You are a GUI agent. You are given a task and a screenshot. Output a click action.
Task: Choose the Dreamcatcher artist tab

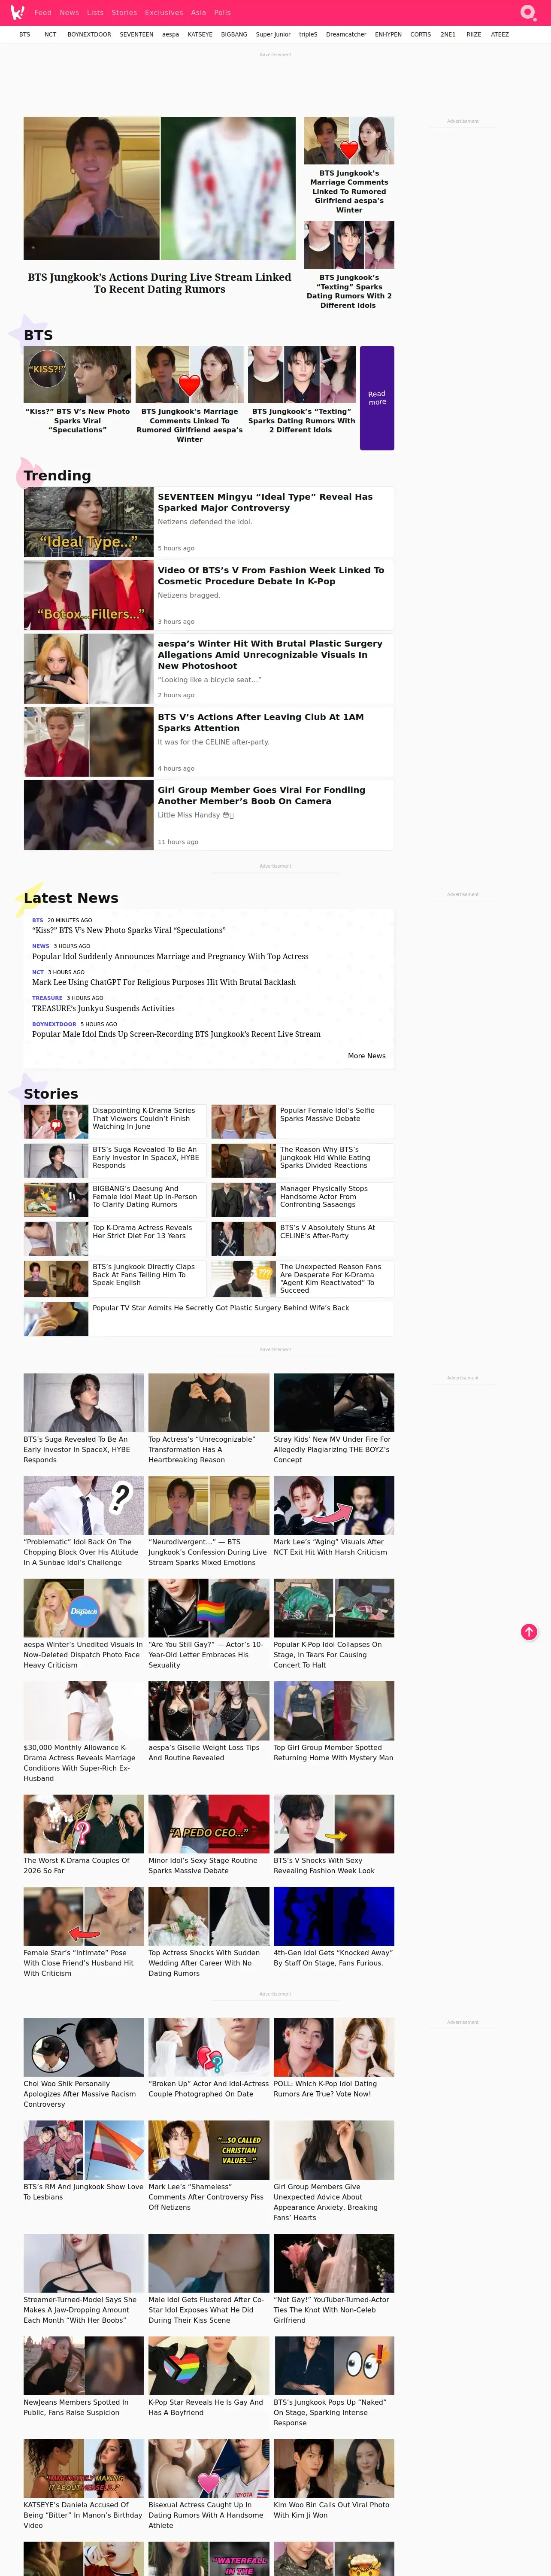[x=346, y=34]
